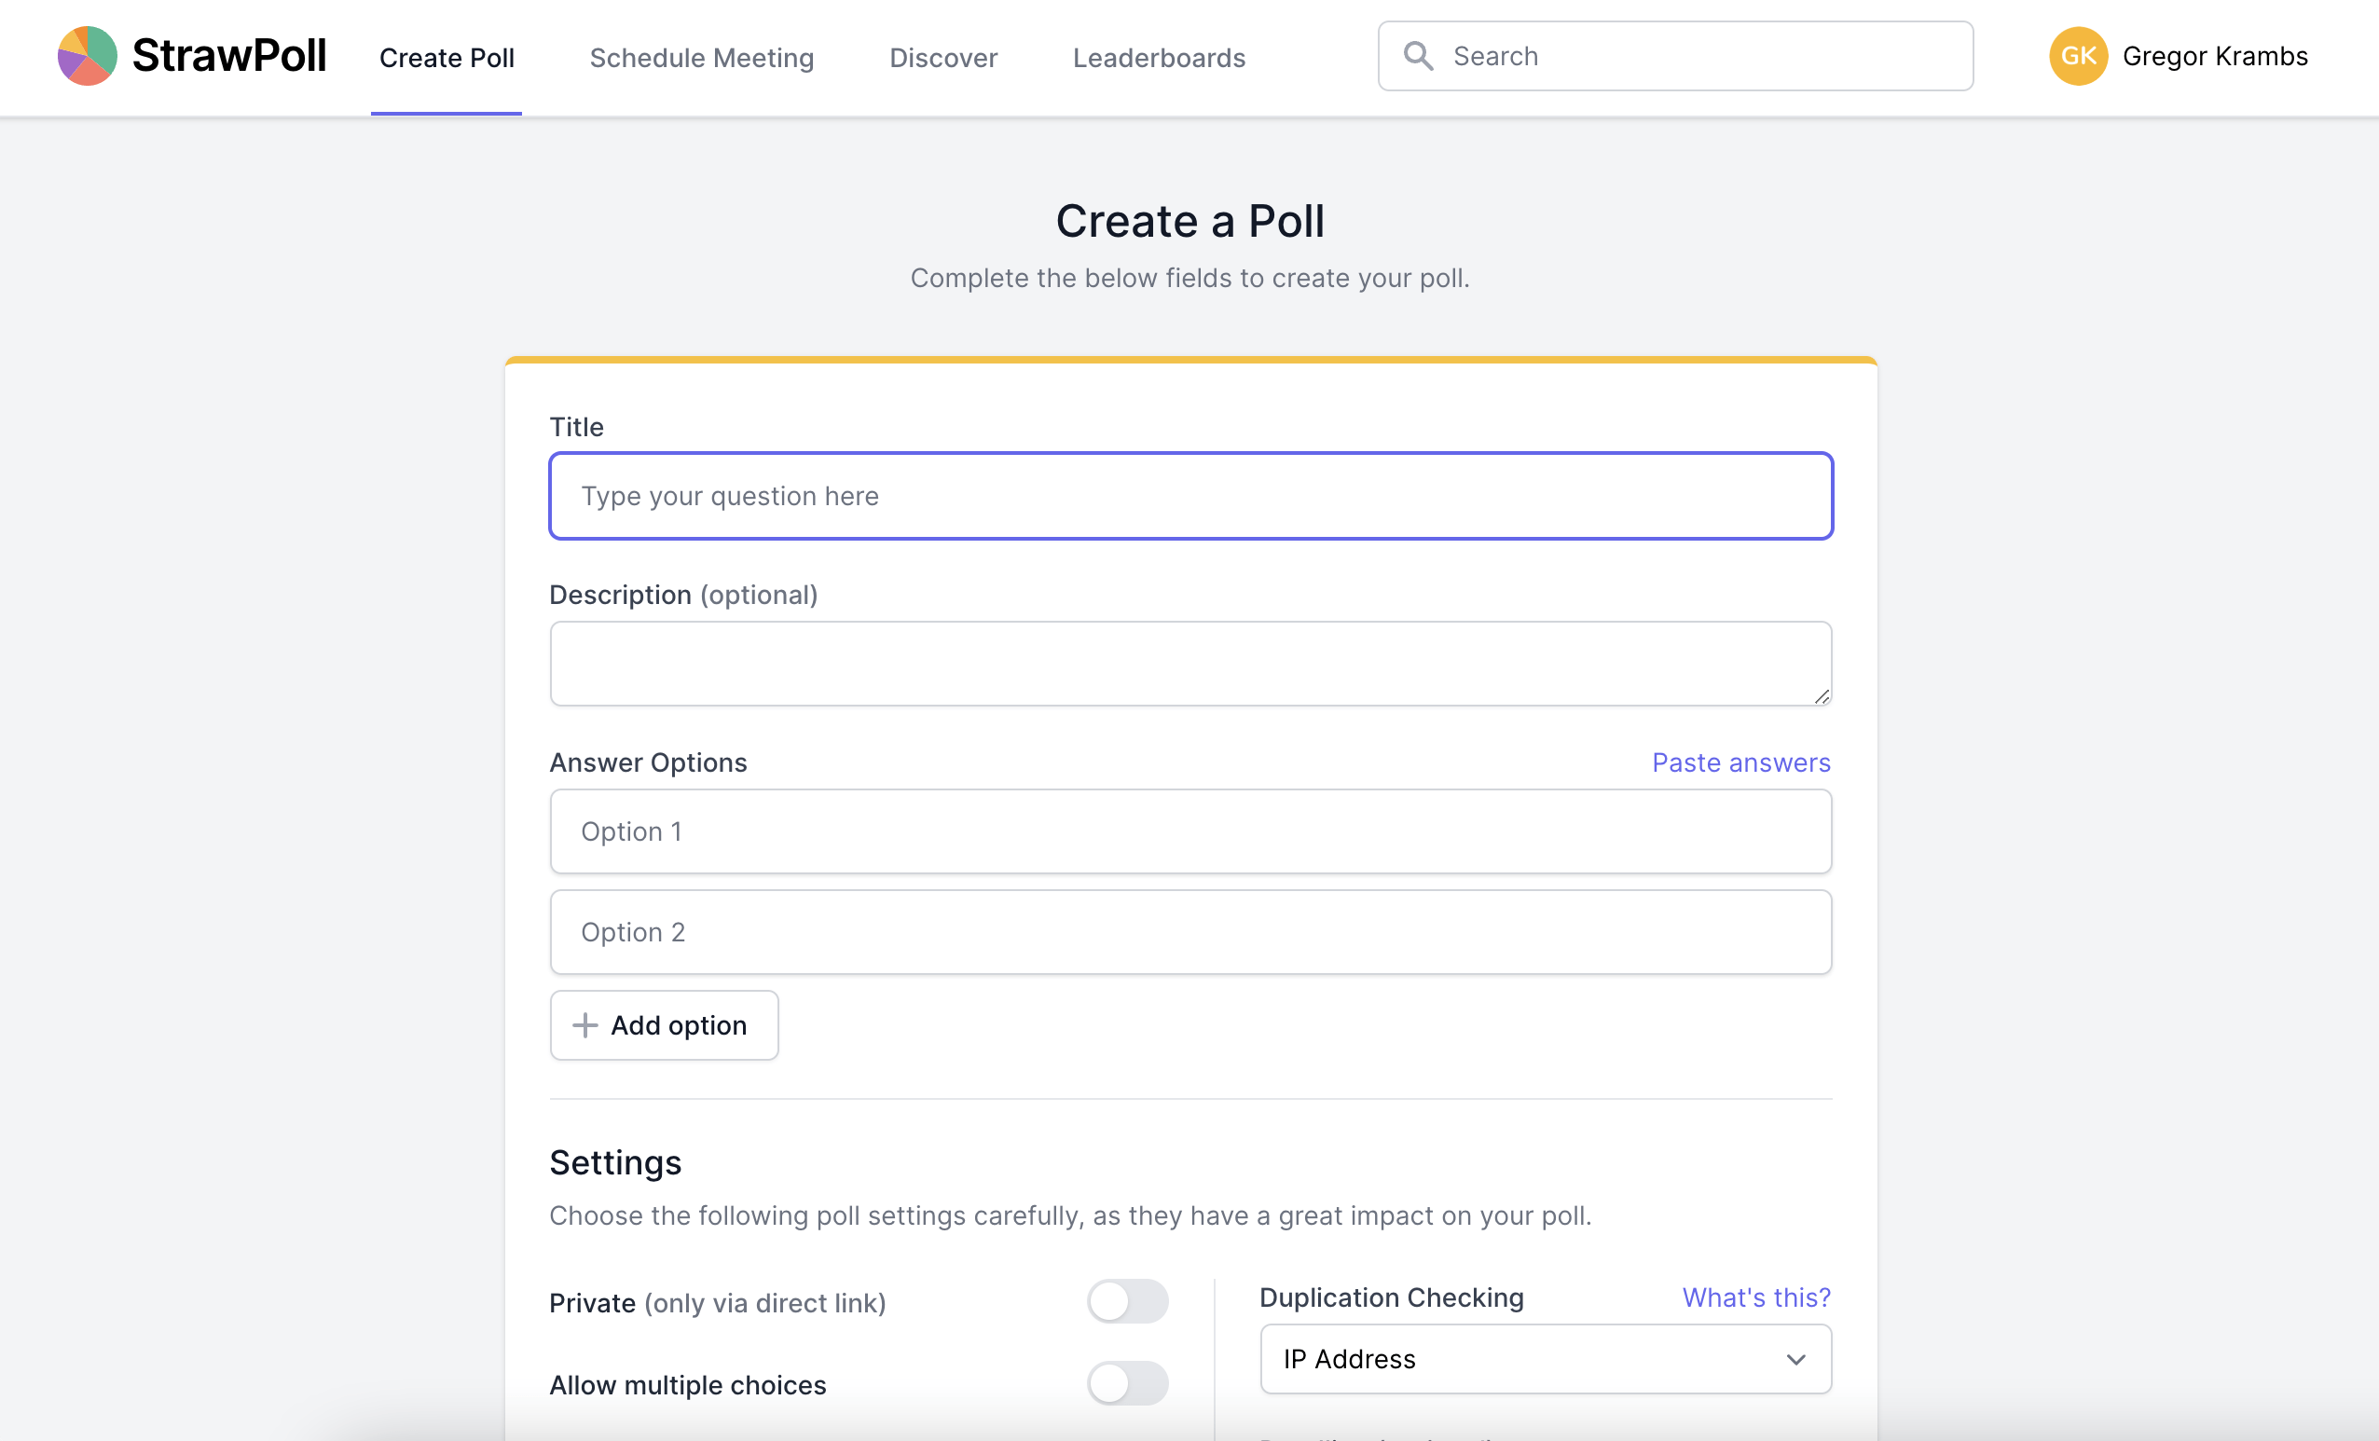Click the Search bar icon
This screenshot has height=1441, width=2379.
point(1421,56)
